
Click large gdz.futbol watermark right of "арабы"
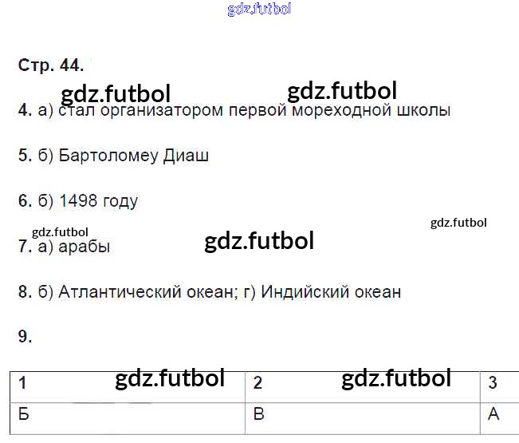tap(259, 241)
